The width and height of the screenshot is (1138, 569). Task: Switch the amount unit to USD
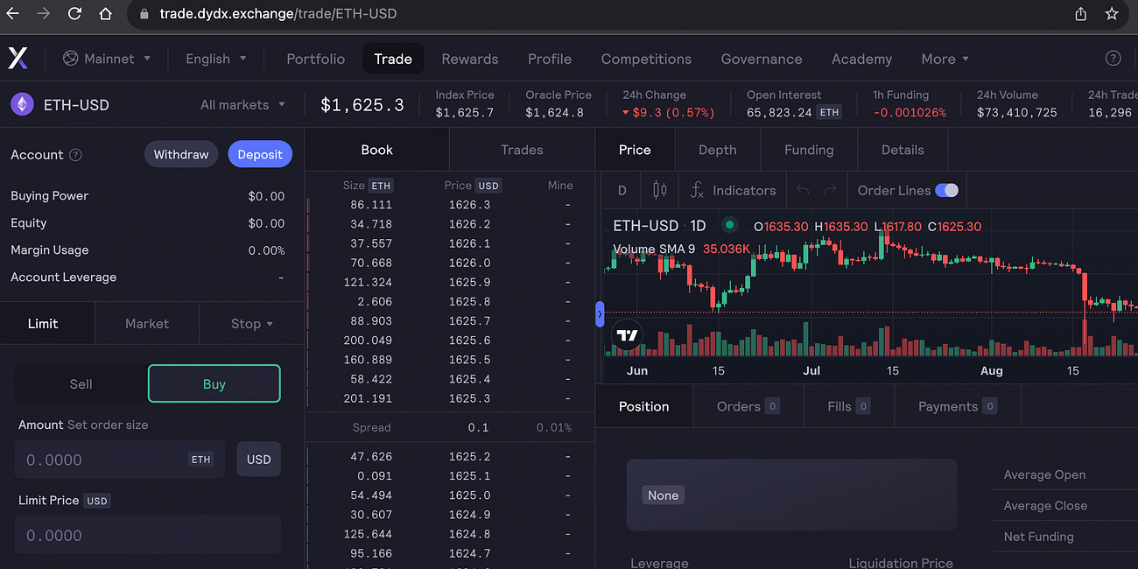259,460
